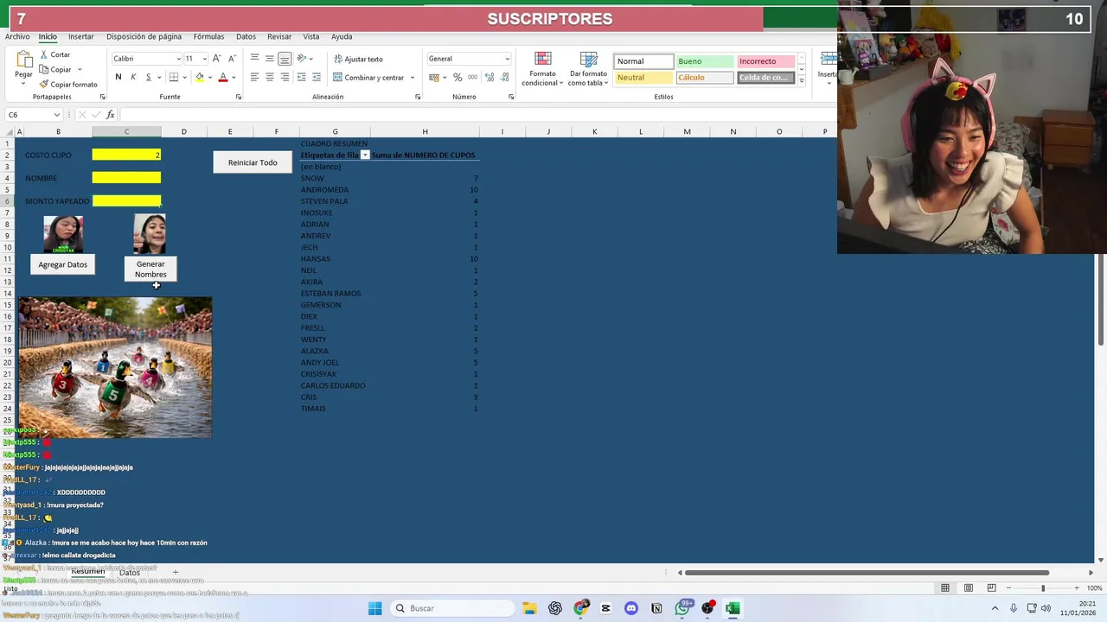Screen dimensions: 1107x622
Task: Click the Pegar paste icon
Action: [x=23, y=60]
